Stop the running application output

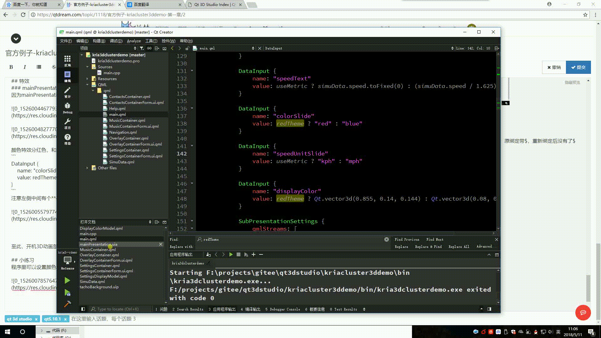click(239, 255)
